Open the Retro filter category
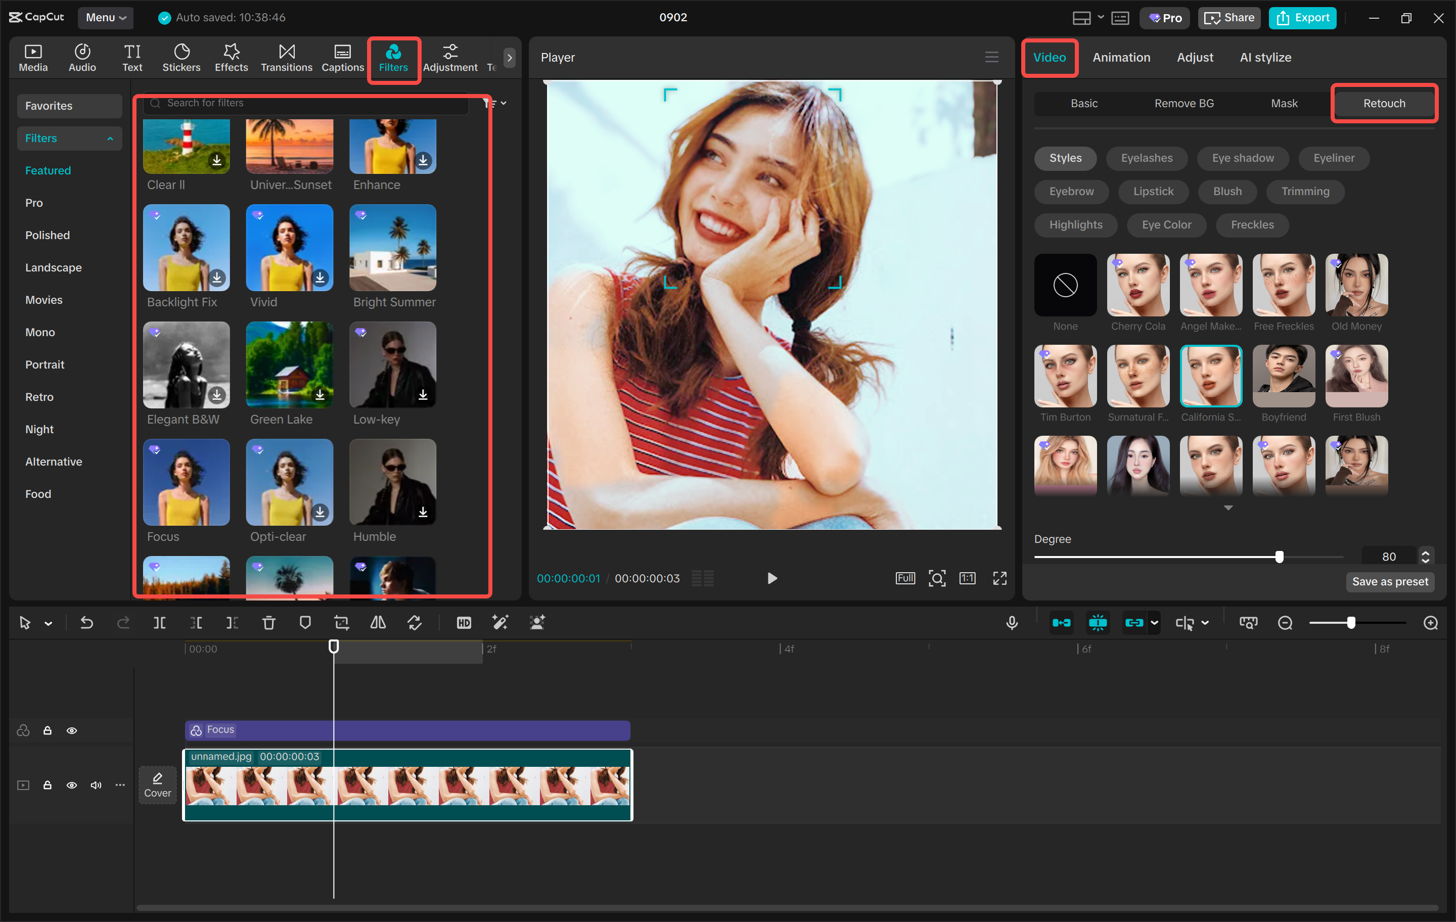Screen dimensions: 1456x922 coord(39,397)
